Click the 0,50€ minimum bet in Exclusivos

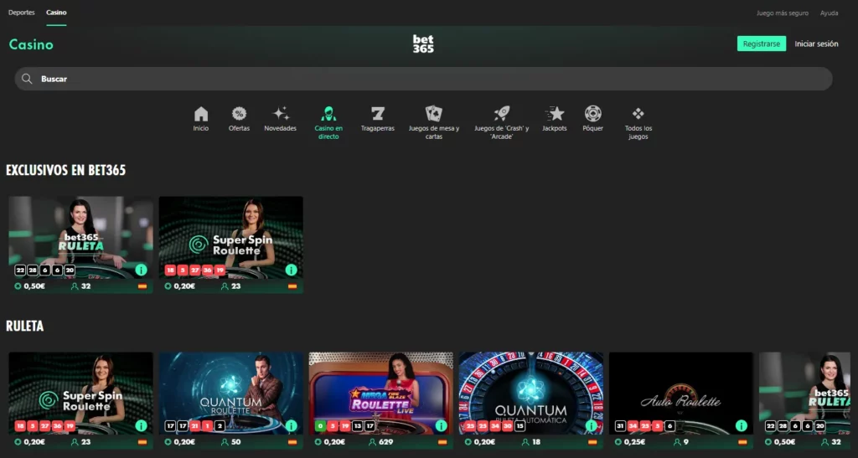point(34,286)
